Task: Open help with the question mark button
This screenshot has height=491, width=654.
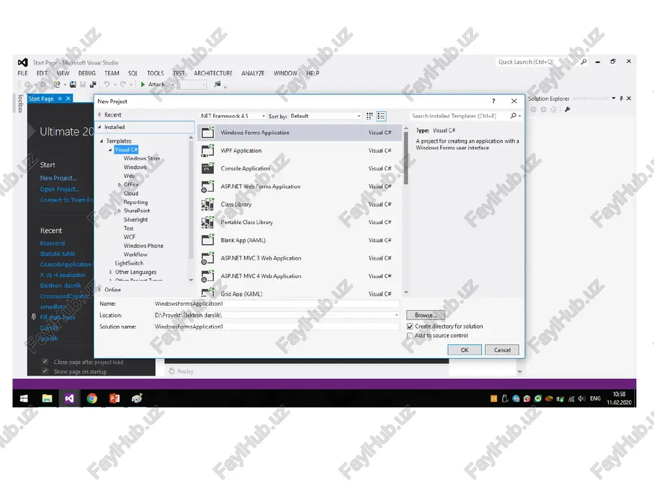Action: coord(493,101)
